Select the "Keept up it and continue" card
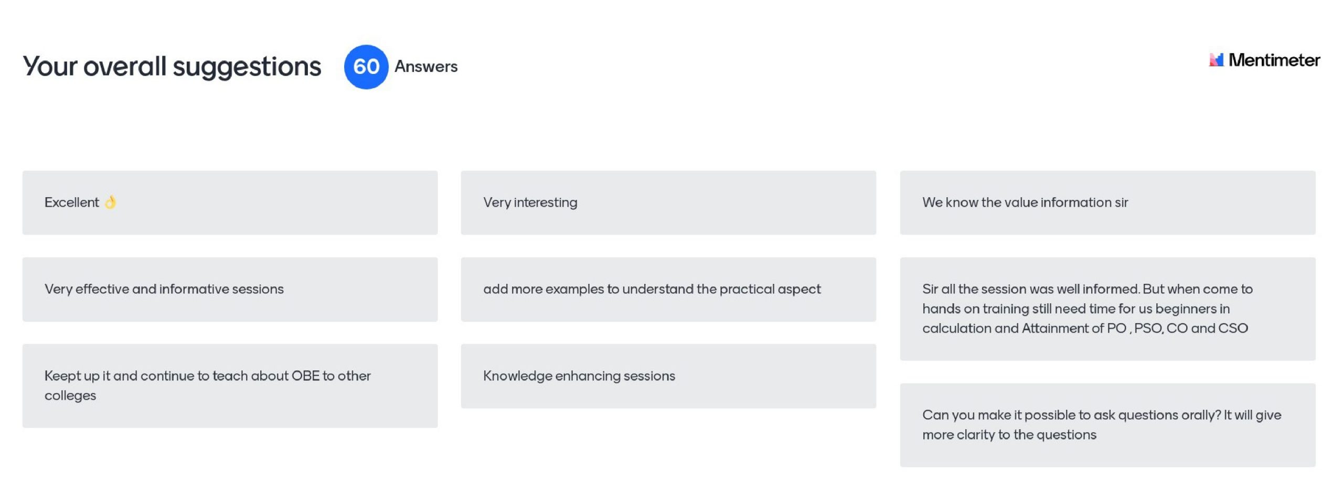This screenshot has width=1343, height=500. (229, 386)
